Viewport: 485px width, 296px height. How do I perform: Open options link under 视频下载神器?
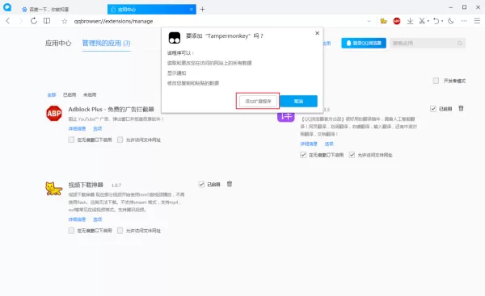click(x=98, y=219)
